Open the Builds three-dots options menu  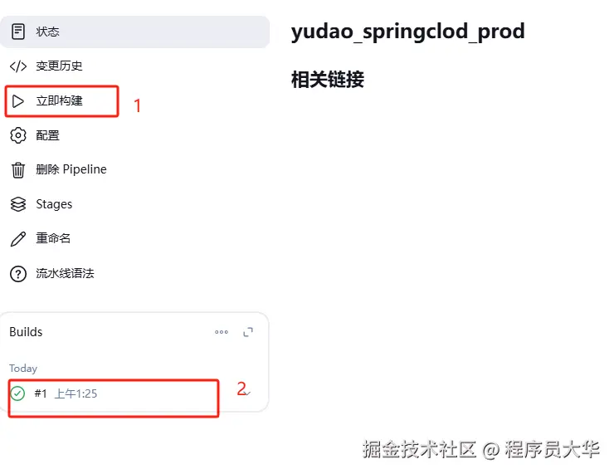222,332
